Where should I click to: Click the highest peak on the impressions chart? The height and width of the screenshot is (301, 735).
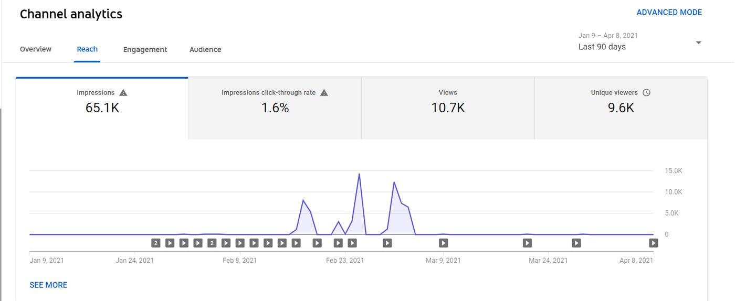(x=359, y=174)
